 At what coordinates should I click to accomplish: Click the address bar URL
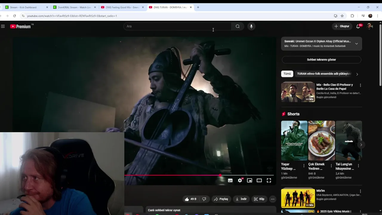click(x=72, y=16)
